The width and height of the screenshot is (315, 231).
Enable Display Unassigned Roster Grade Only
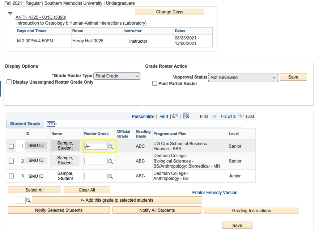click(x=9, y=82)
